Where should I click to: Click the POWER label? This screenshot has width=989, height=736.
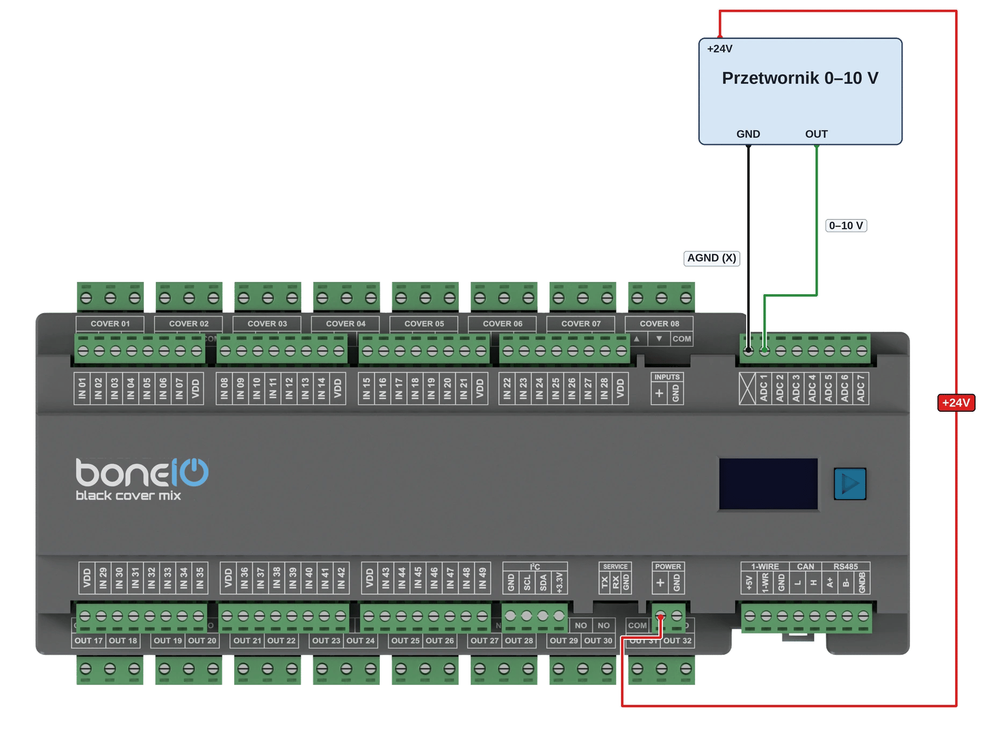pos(668,566)
